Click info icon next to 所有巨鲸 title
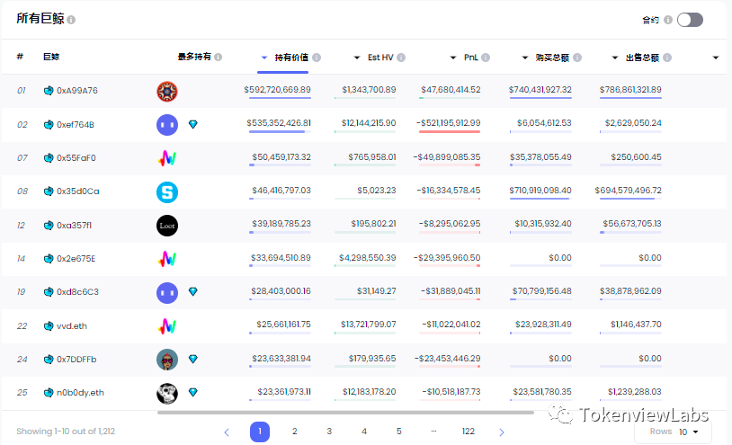732x445 pixels. coord(71,20)
